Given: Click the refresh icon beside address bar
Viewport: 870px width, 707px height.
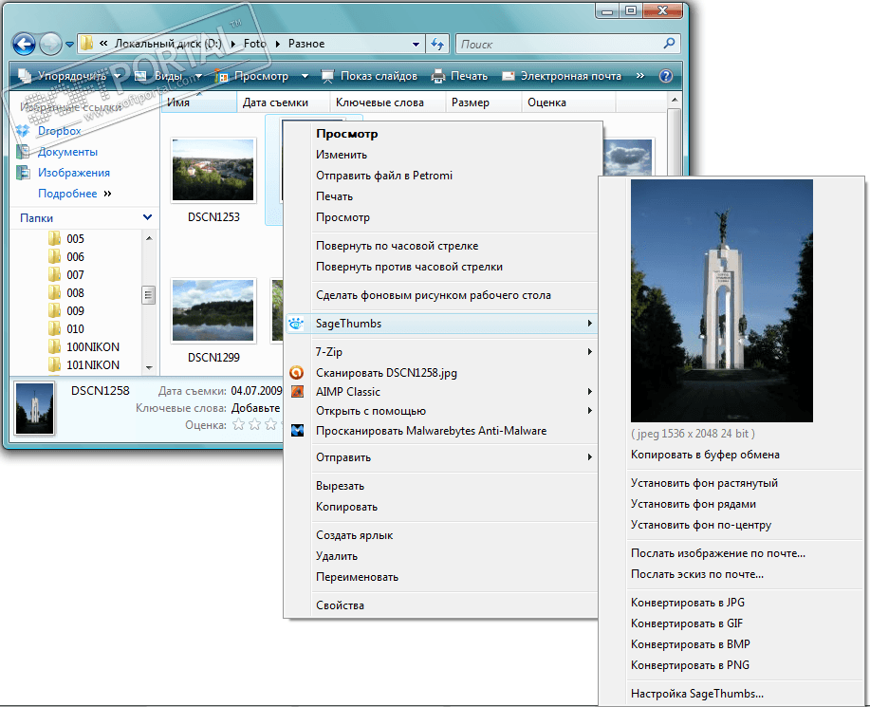Looking at the screenshot, I should tap(437, 44).
